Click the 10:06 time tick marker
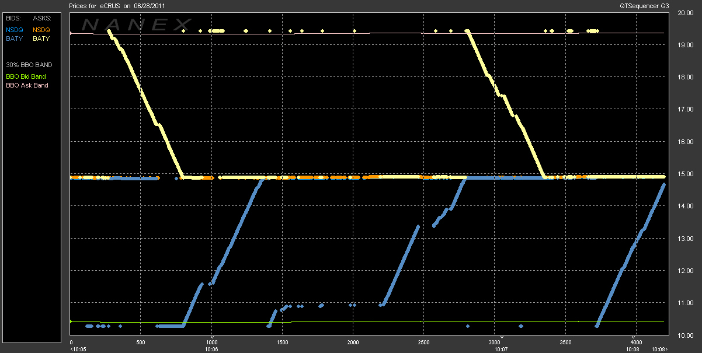Image resolution: width=702 pixels, height=353 pixels. tap(212, 349)
